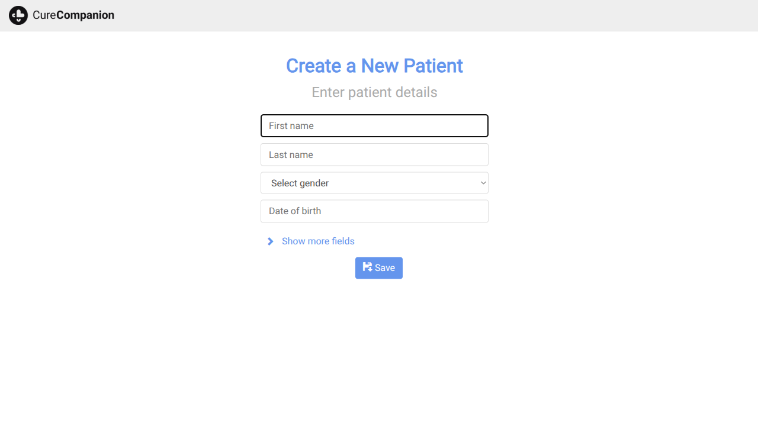Select the CureCompanion medical logo in the header
Viewport: 758px width, 426px height.
point(18,15)
